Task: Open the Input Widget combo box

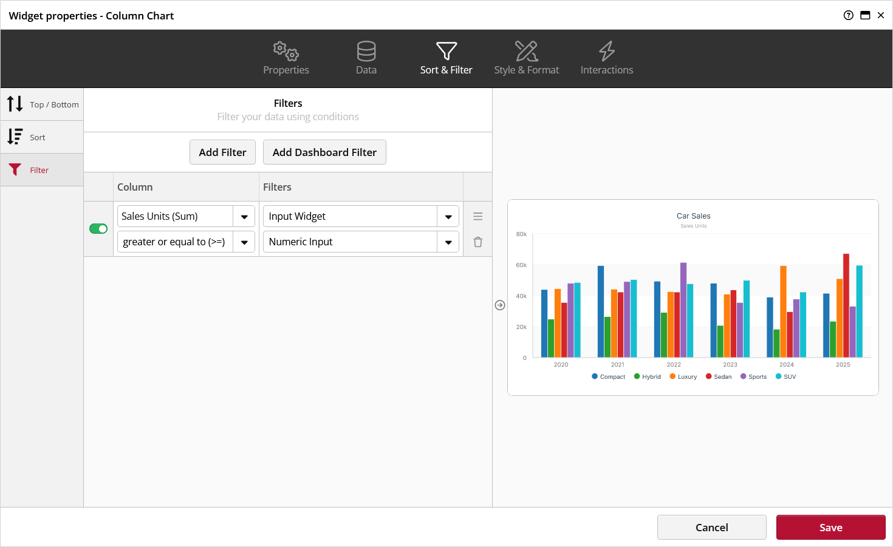Action: (x=361, y=216)
